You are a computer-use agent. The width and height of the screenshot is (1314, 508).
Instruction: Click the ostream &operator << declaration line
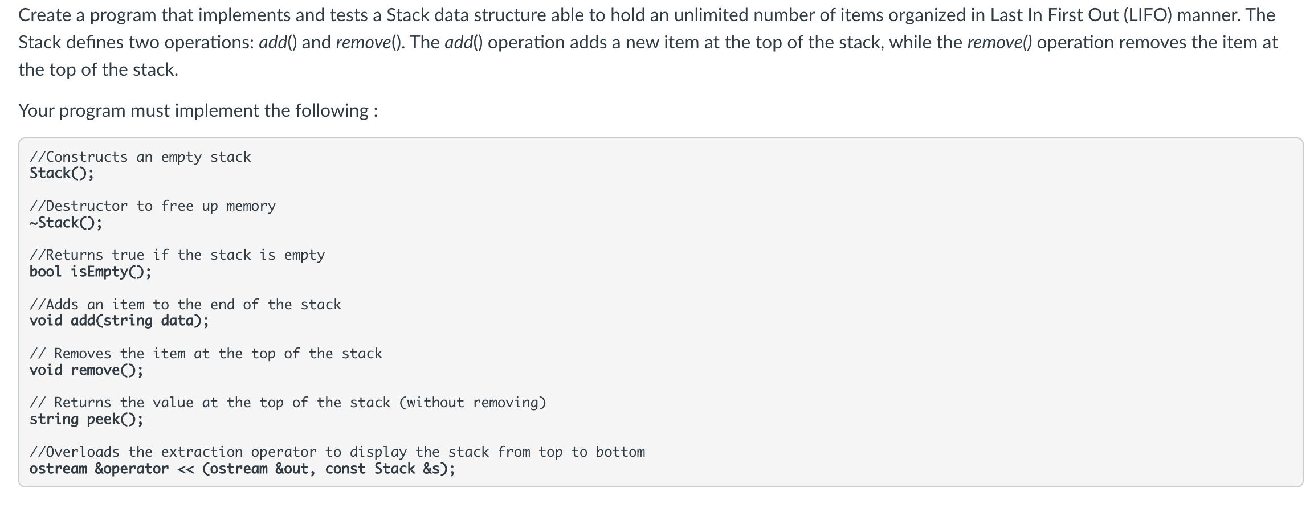[x=242, y=469]
